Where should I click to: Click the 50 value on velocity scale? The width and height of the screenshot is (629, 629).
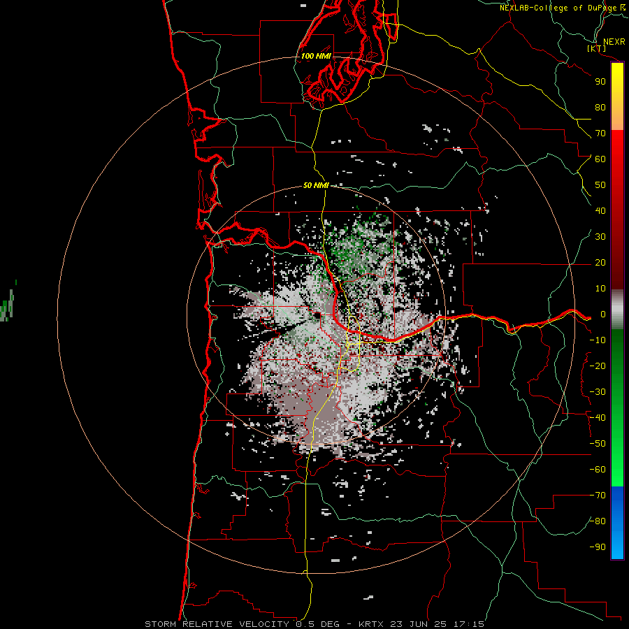click(x=600, y=185)
